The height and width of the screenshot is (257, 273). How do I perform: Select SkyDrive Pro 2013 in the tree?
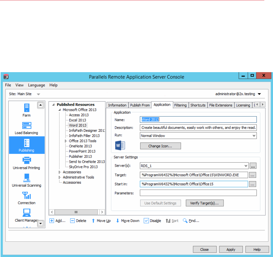(83, 167)
